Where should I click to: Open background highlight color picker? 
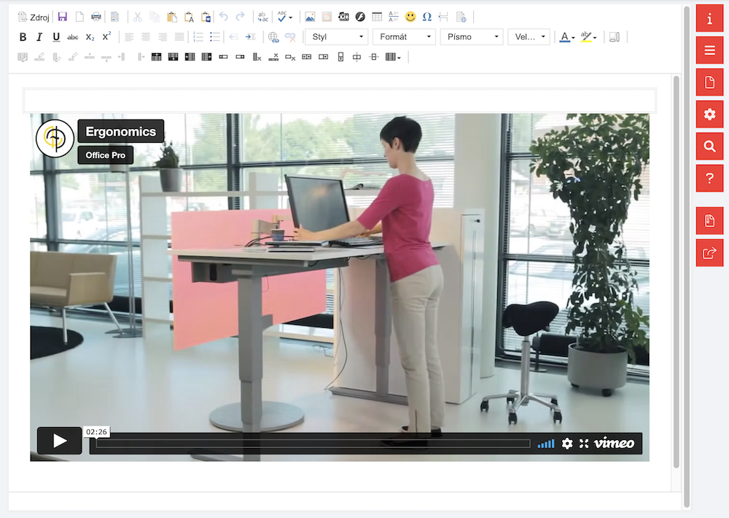[x=588, y=37]
